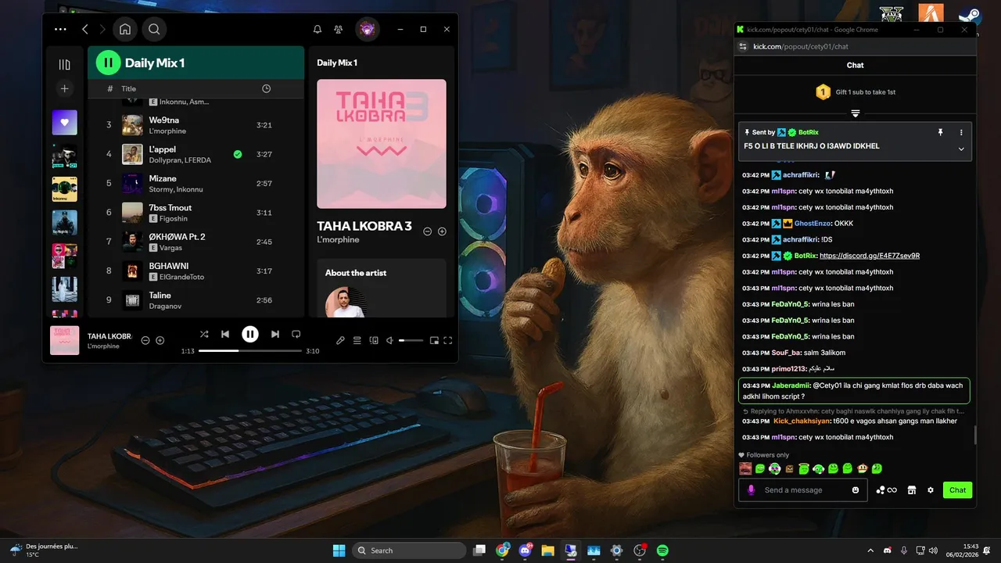Viewport: 1001px width, 563px height.
Task: Open About the artist card
Action: pyautogui.click(x=382, y=288)
